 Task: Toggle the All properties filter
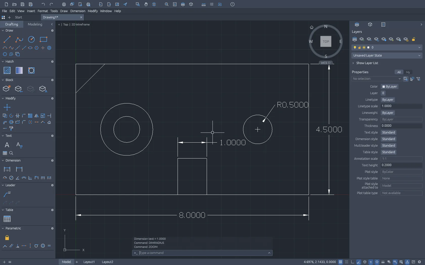tap(399, 72)
